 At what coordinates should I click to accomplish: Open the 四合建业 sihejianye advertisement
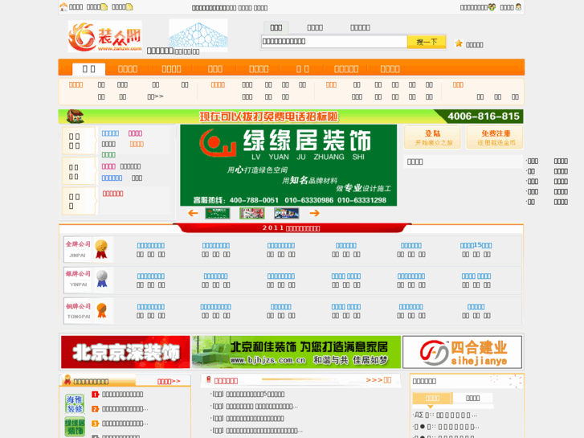[x=462, y=352]
